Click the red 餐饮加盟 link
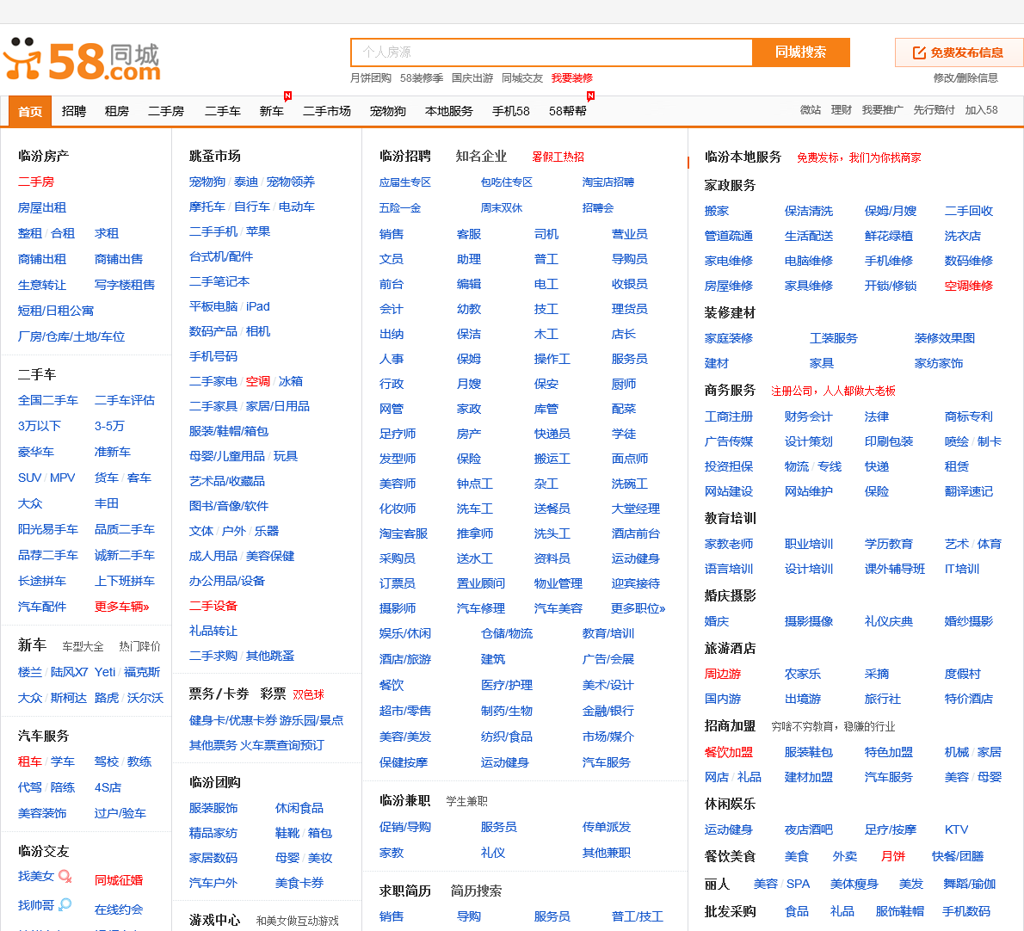Viewport: 1024px width, 931px height. point(728,752)
